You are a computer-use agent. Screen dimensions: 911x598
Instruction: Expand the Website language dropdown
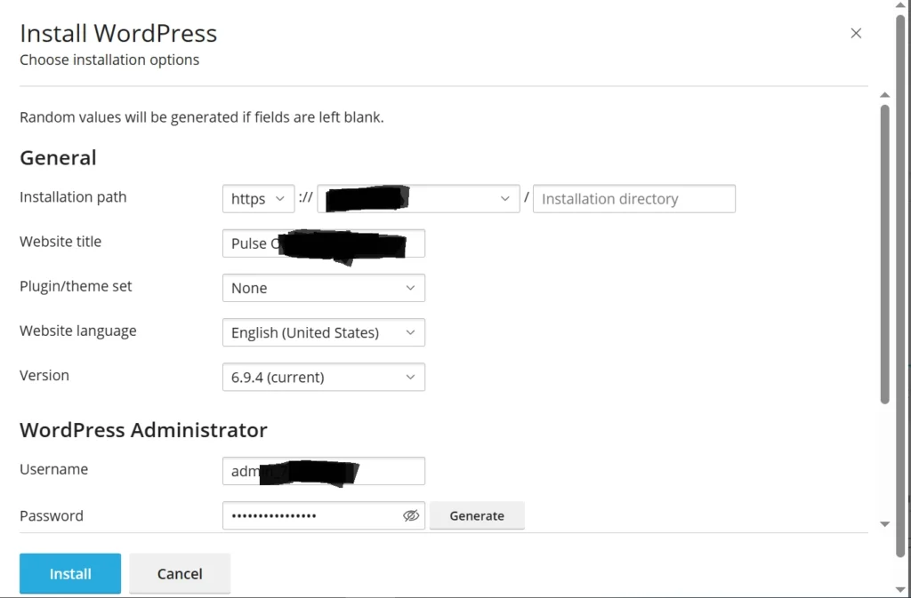324,332
